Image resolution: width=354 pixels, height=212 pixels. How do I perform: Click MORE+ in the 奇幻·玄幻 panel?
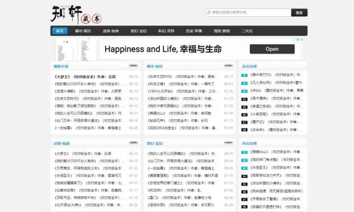(229, 143)
